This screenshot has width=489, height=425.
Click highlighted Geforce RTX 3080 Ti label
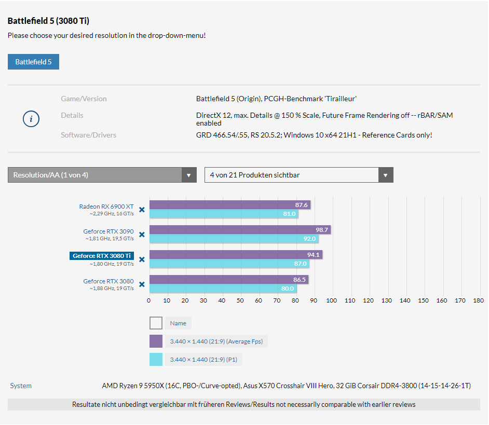pos(102,256)
